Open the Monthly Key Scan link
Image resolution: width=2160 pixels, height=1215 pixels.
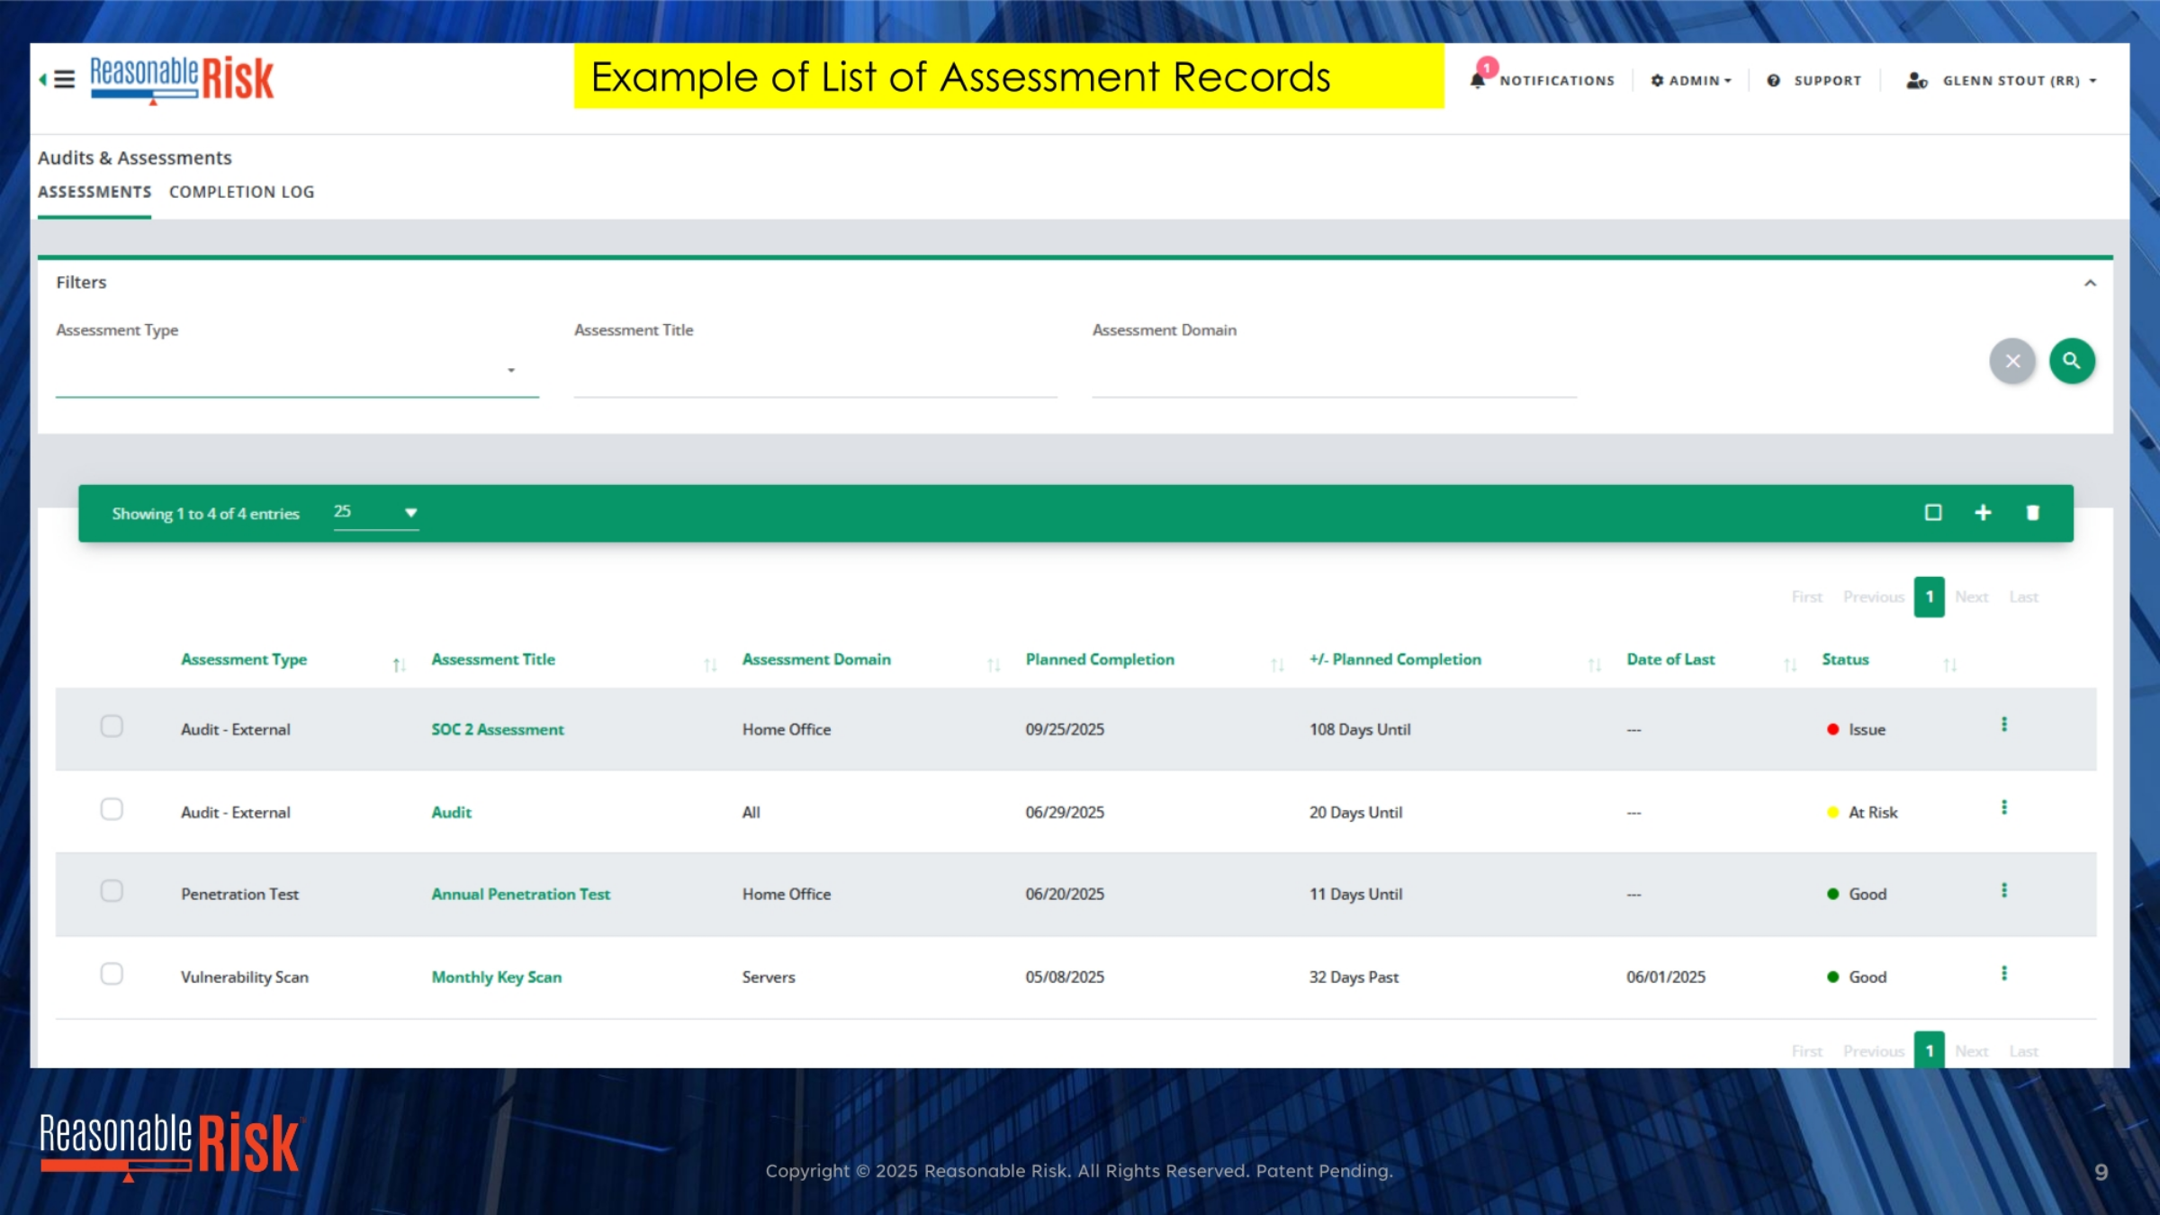click(x=496, y=976)
